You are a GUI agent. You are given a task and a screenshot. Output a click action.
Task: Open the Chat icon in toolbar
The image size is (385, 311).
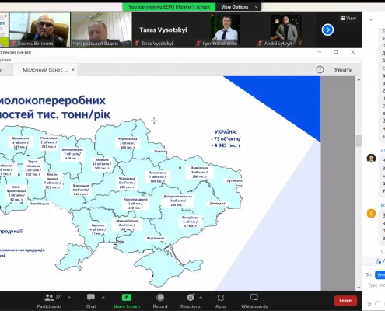(x=91, y=301)
